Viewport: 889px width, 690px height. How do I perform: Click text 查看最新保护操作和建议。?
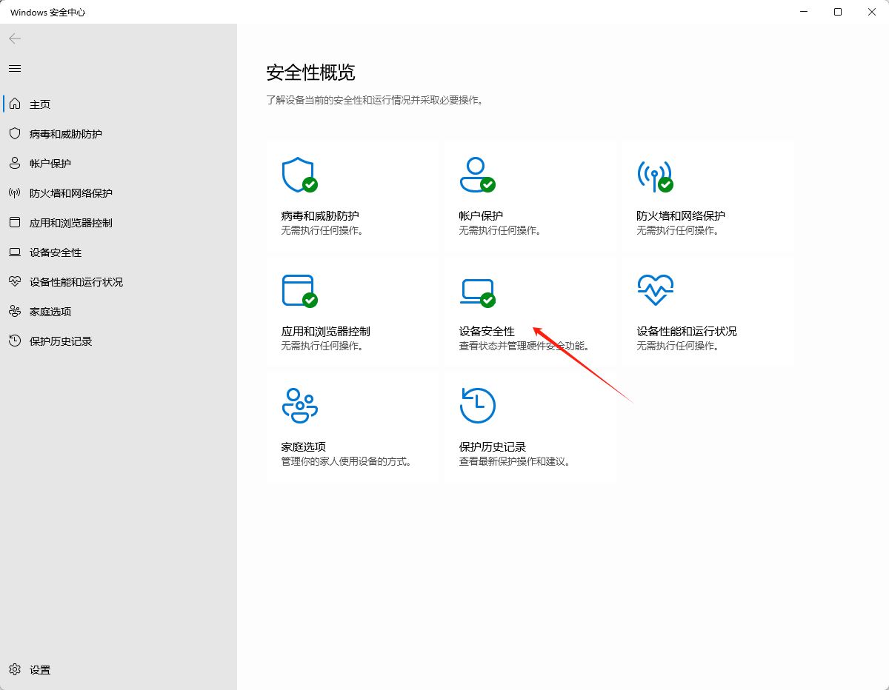pyautogui.click(x=516, y=461)
